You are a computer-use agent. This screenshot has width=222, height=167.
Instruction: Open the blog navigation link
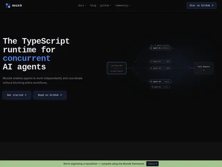(x=93, y=6)
